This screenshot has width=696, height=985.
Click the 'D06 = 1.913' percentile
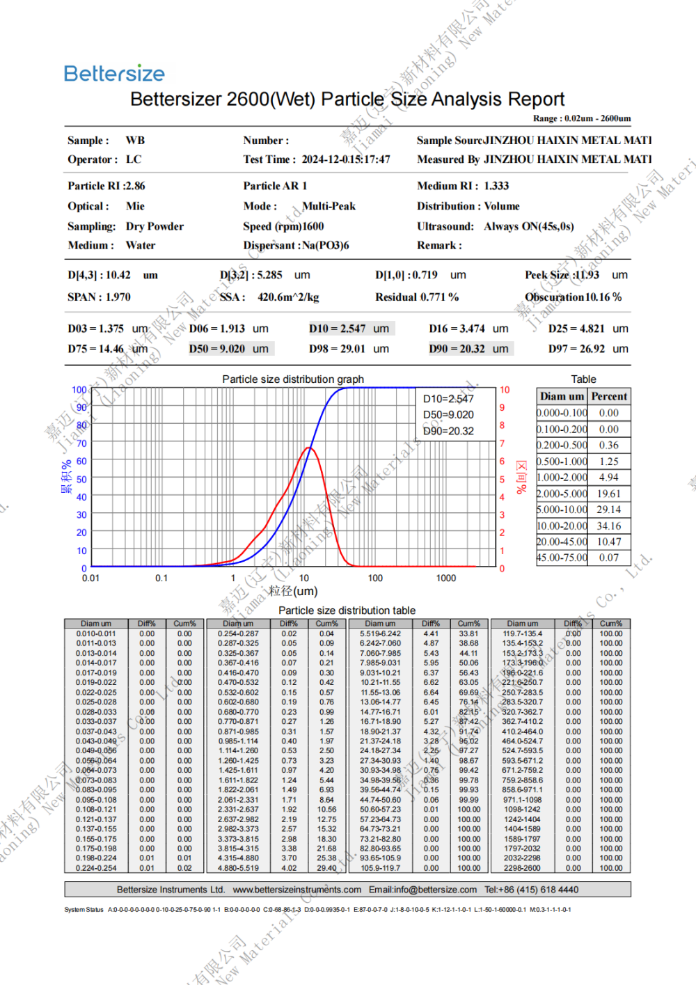[x=216, y=329]
